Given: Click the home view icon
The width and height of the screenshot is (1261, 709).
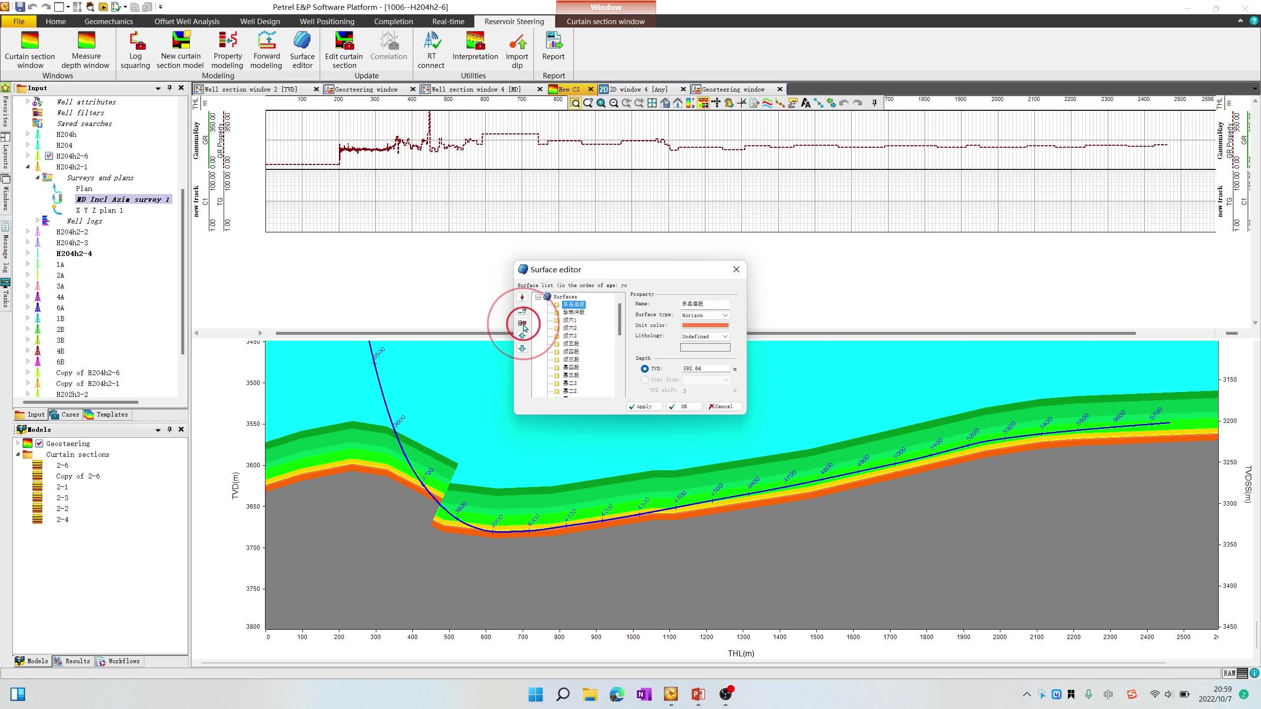Looking at the screenshot, I should (678, 103).
